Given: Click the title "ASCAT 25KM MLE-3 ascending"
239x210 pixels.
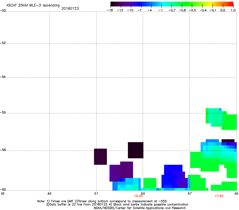Looking at the screenshot, I should pyautogui.click(x=33, y=5).
